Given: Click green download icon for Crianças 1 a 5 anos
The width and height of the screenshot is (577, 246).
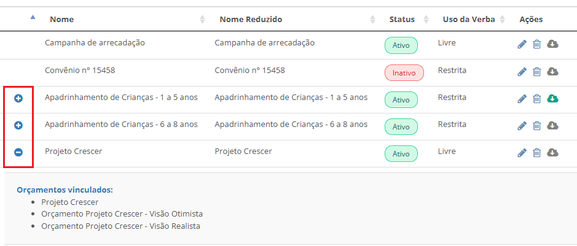Looking at the screenshot, I should click(552, 98).
